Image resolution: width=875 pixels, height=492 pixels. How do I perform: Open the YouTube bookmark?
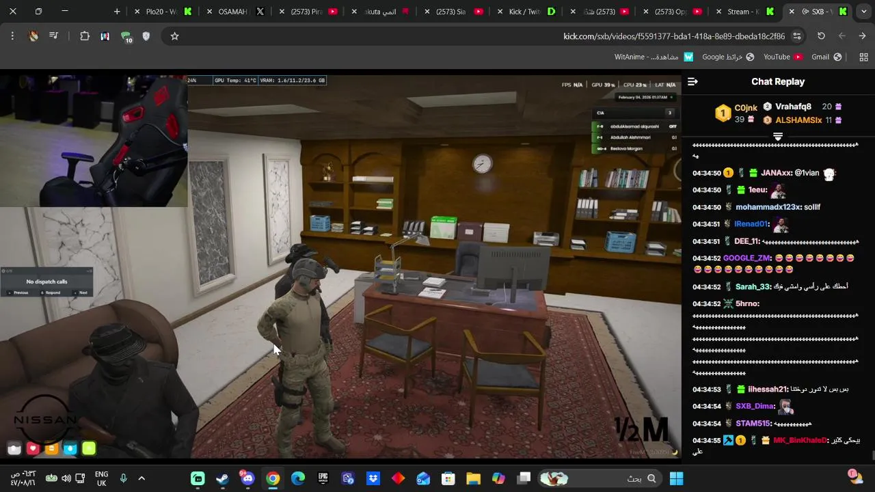[x=783, y=57]
